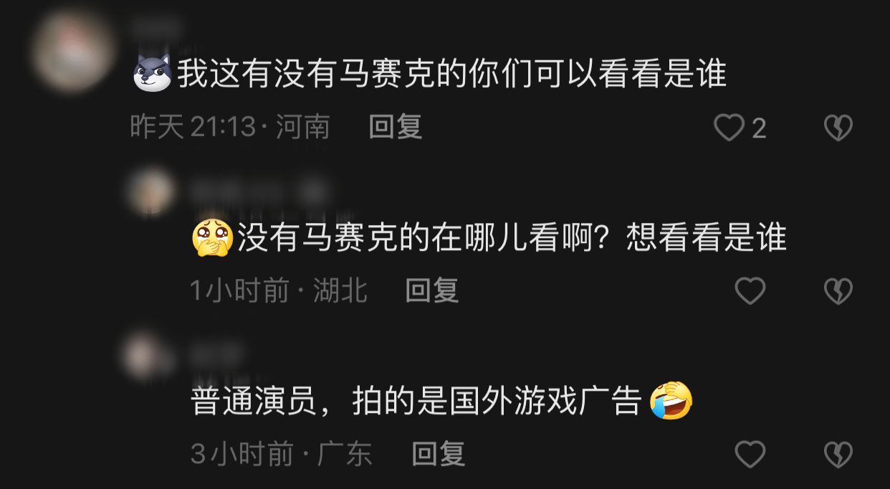Click the like count 2
Viewport: 890px width, 489px height.
(x=759, y=129)
